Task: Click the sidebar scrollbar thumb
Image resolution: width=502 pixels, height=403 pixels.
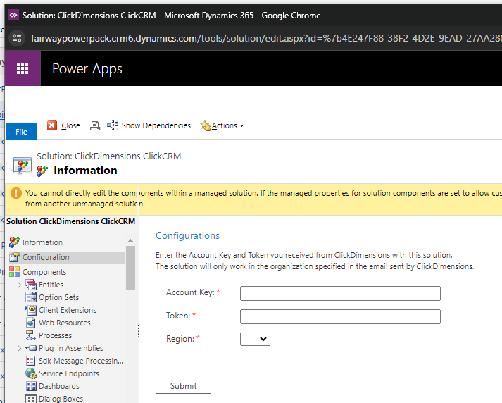Action: [x=130, y=268]
